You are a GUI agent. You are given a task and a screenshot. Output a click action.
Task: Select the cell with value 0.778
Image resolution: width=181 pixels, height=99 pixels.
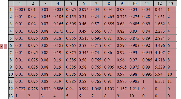[33, 89]
